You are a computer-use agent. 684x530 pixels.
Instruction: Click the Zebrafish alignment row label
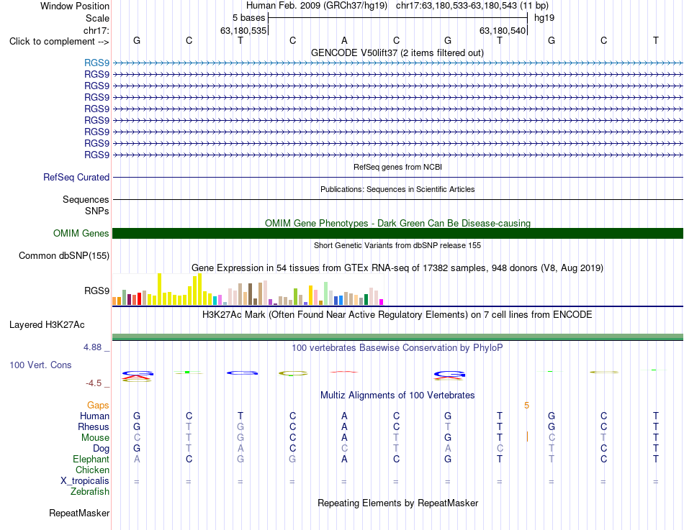(90, 491)
